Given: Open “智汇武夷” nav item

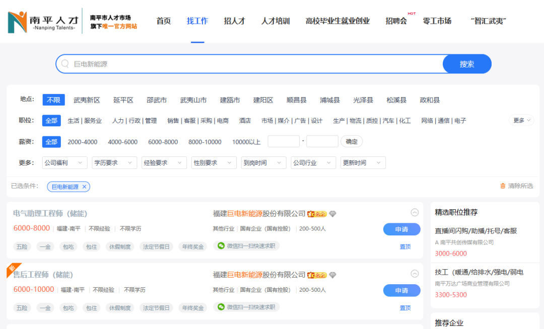Looking at the screenshot, I should pyautogui.click(x=489, y=21).
